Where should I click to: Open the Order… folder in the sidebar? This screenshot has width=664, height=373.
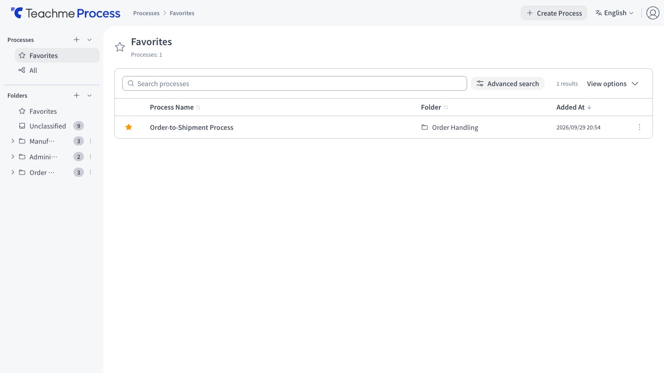(x=42, y=172)
